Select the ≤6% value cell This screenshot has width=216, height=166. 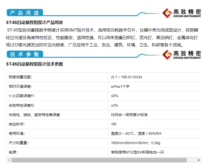[x=115, y=96]
